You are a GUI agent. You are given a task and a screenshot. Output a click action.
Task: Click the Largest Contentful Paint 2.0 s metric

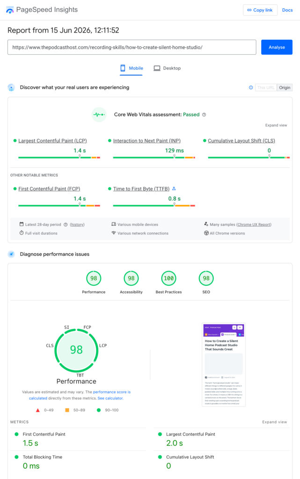(221, 439)
